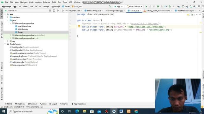The width and height of the screenshot is (204, 114).
Task: Click Expand All in Project panel
Action: tap(54, 11)
